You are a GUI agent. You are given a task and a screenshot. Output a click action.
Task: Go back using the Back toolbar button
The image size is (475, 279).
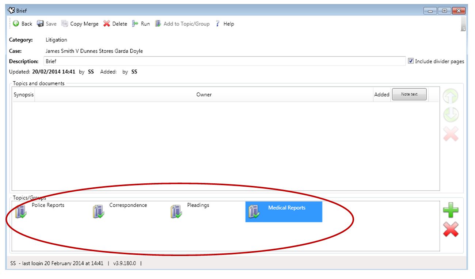pyautogui.click(x=23, y=24)
